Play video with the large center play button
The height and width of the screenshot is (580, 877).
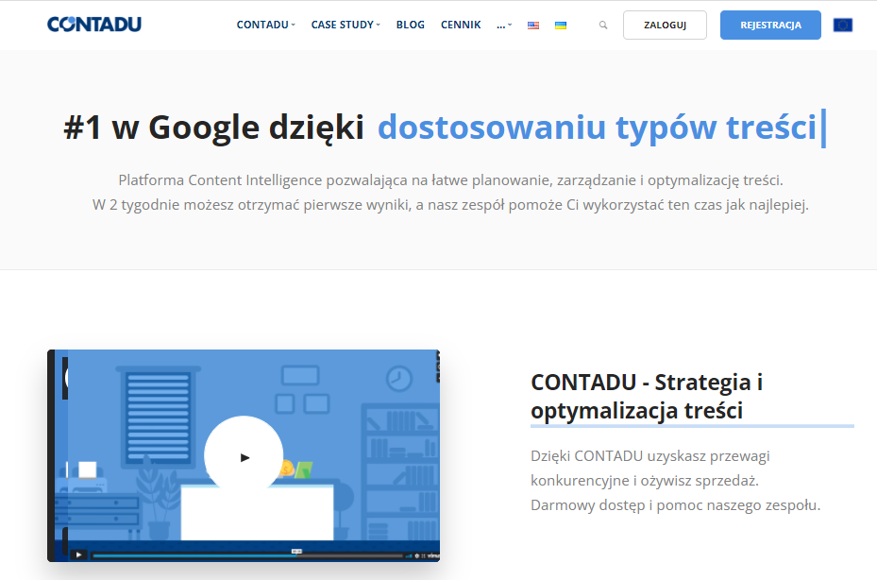click(x=244, y=457)
